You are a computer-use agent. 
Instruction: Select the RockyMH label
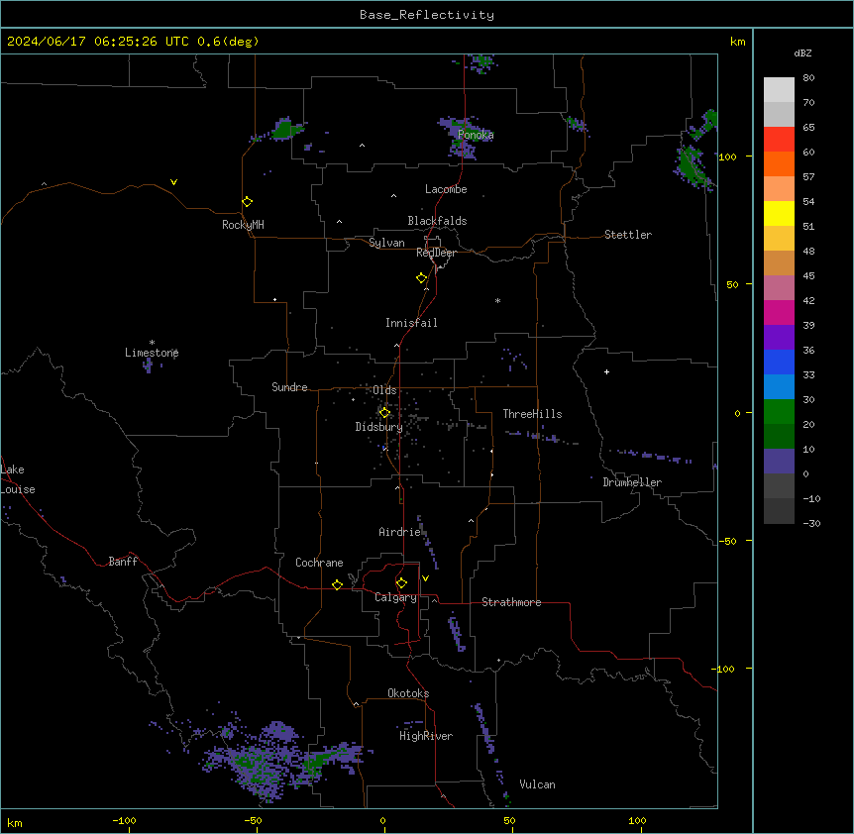click(x=243, y=225)
